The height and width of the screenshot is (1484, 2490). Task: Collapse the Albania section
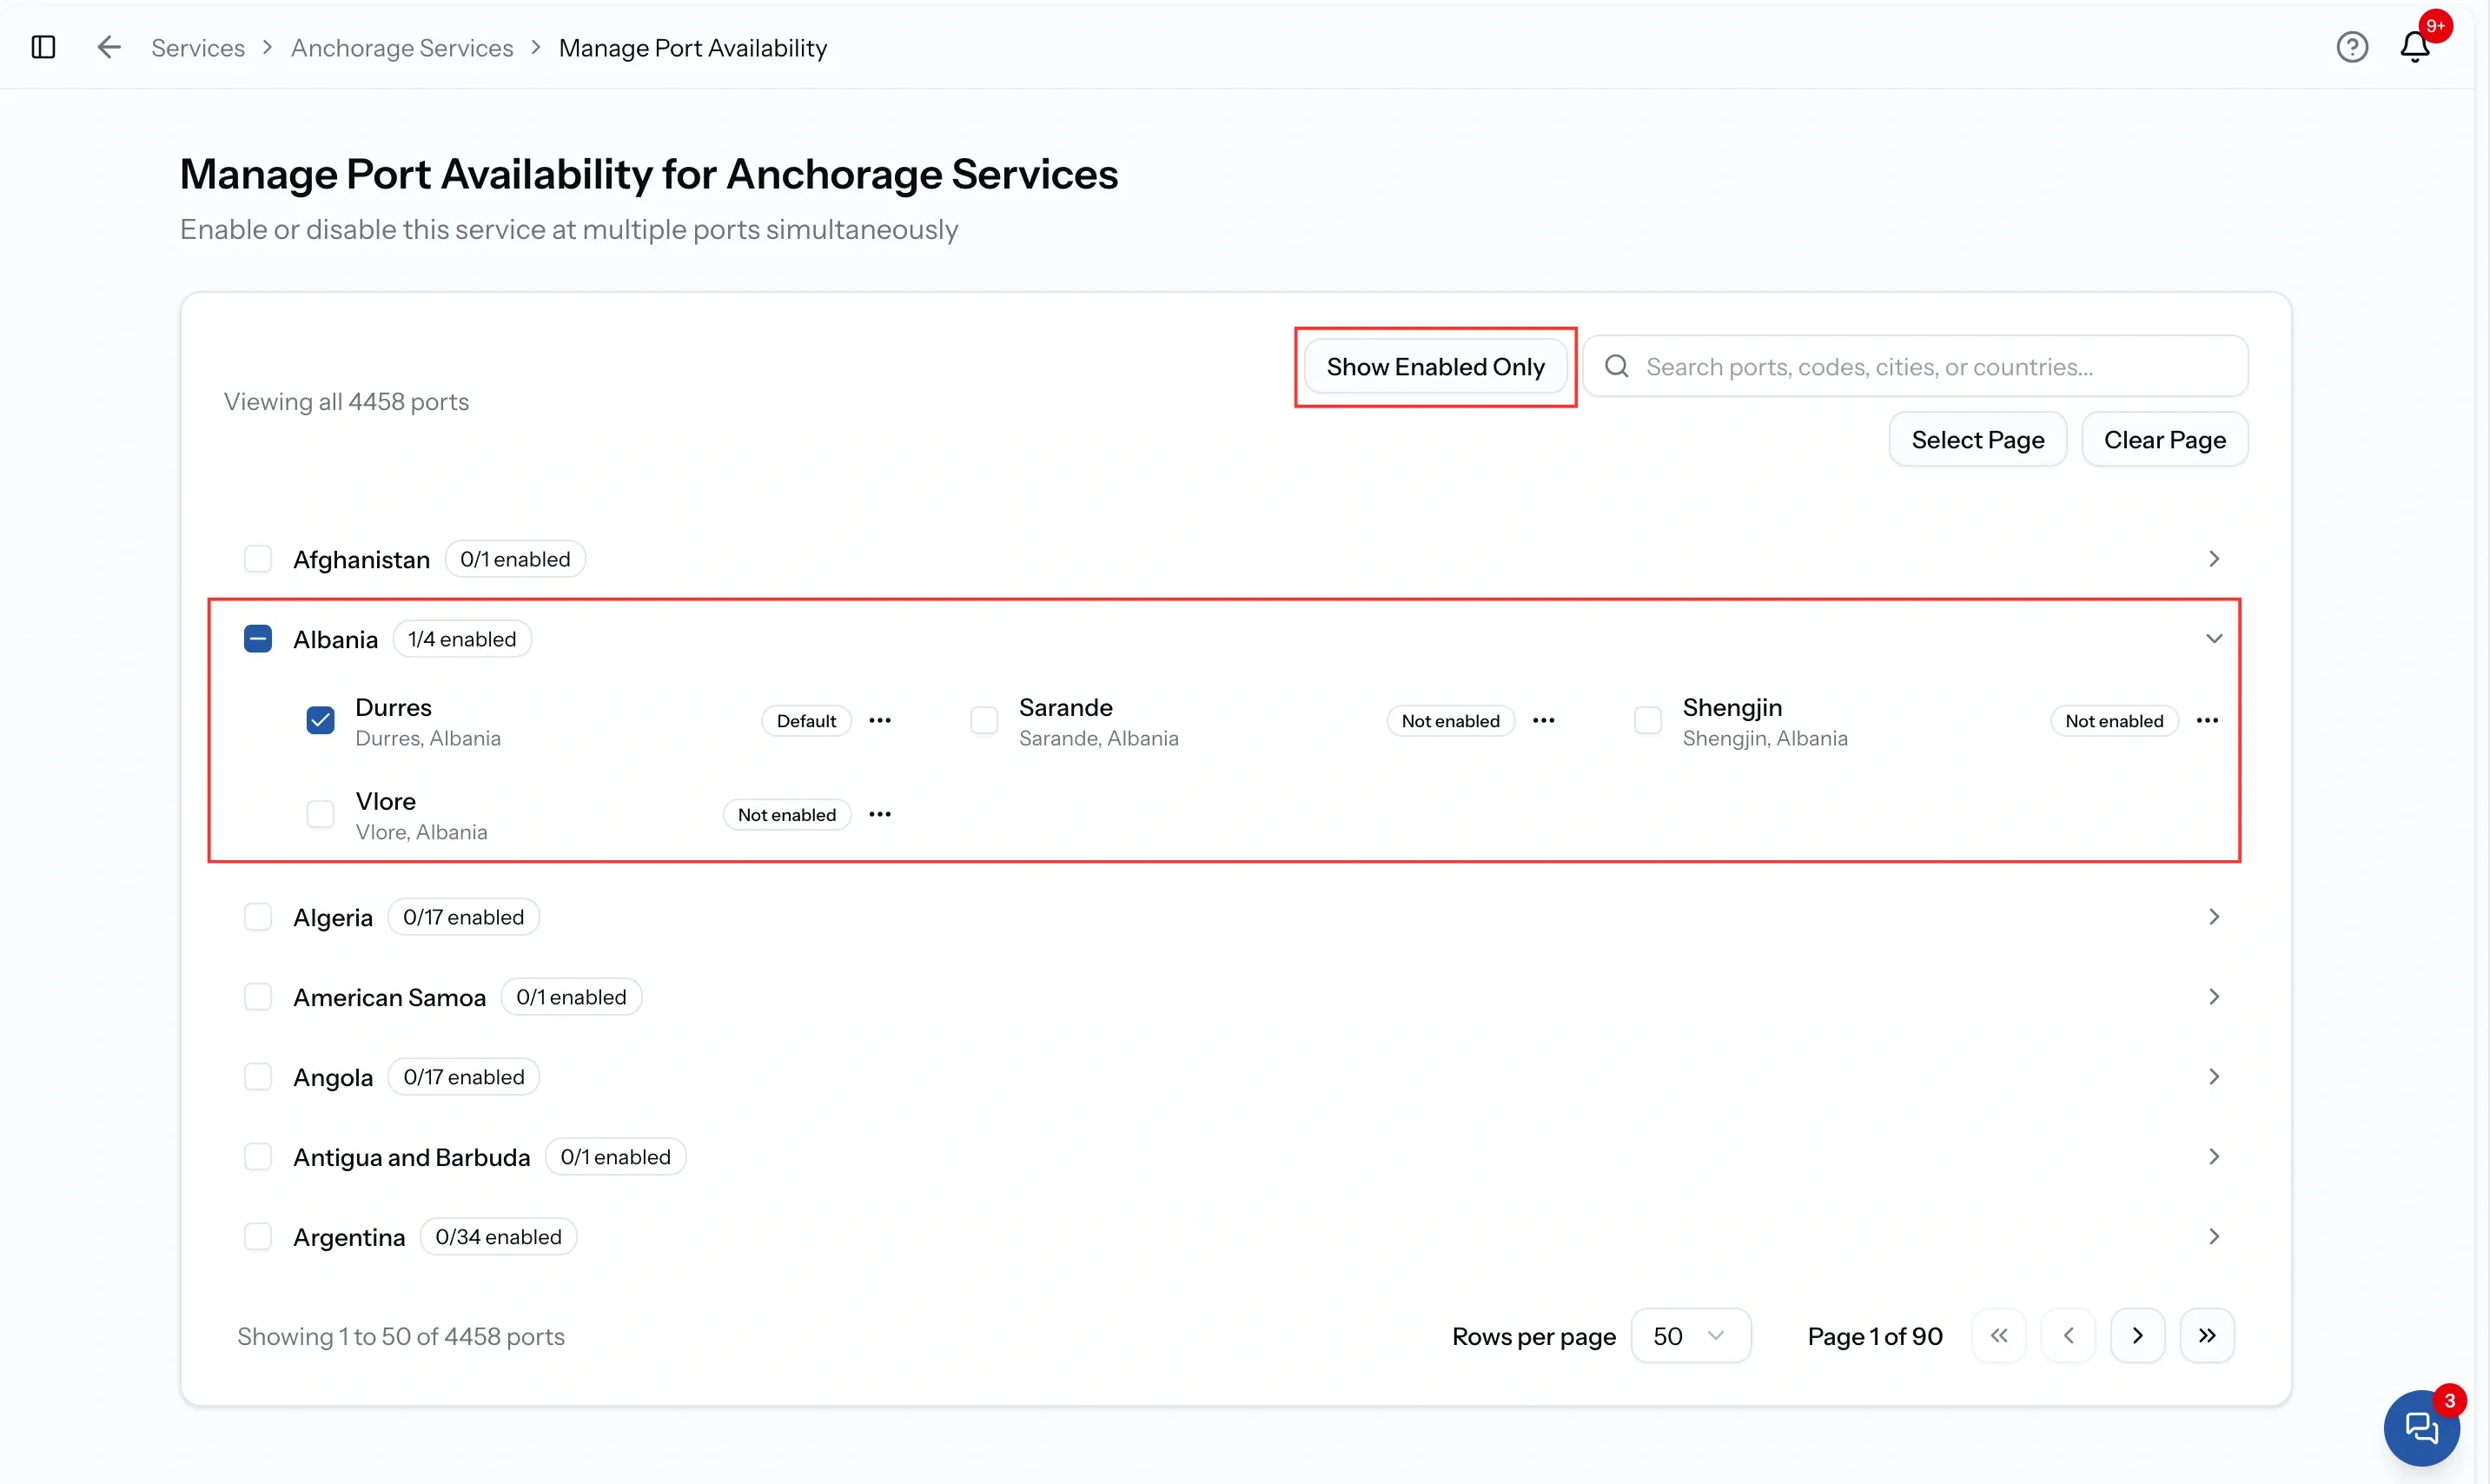click(2213, 638)
